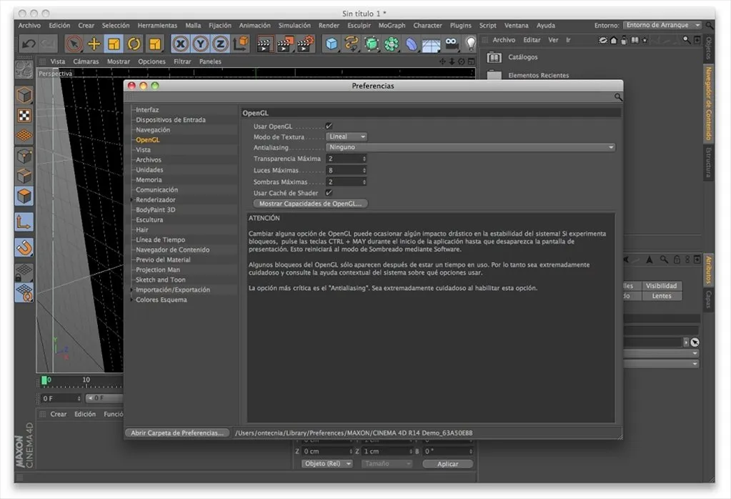Expand Importación/Exportación tree item
The width and height of the screenshot is (731, 499).
pos(132,290)
